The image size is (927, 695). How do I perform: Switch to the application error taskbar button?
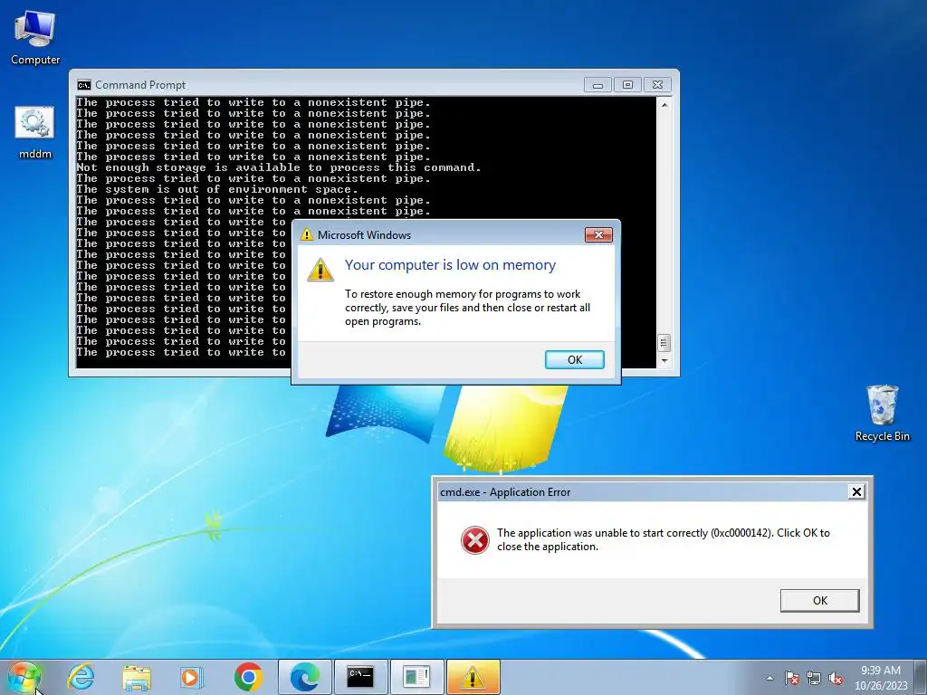(416, 677)
